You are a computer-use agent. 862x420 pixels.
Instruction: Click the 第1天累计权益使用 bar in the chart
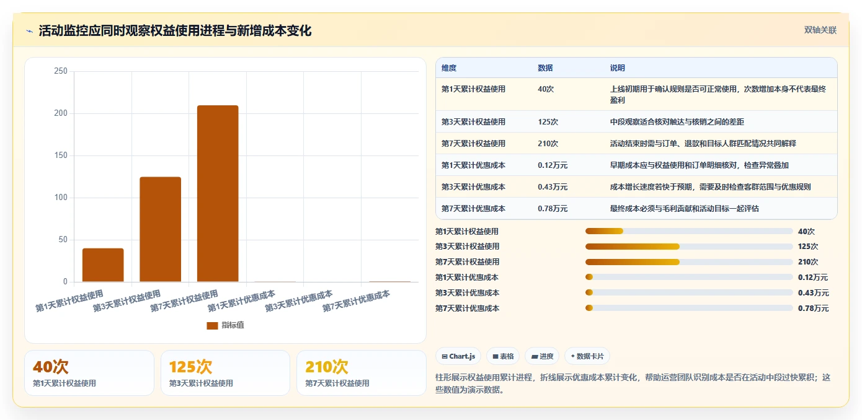click(103, 265)
